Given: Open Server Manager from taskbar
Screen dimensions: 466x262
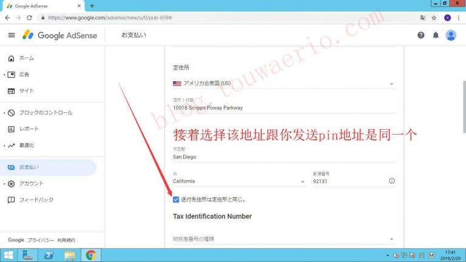Looking at the screenshot, I should pyautogui.click(x=28, y=255).
